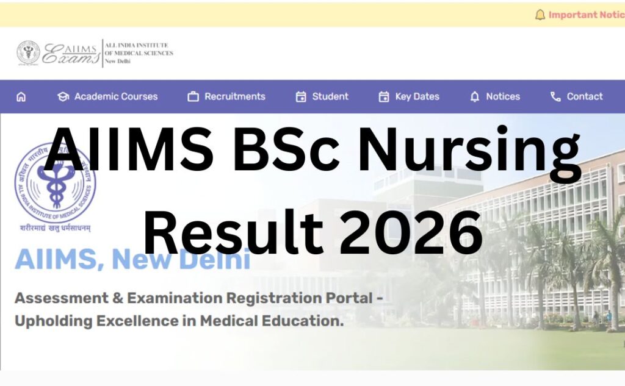Viewport: 625px width, 386px height.
Task: Click the bell icon beside Notices
Action: (x=475, y=96)
